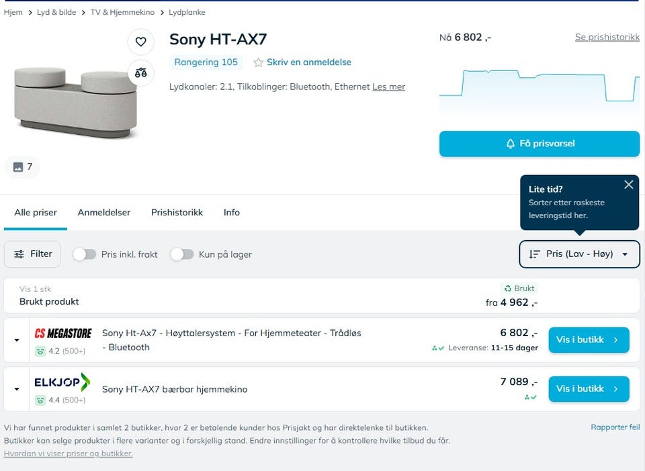Go to Hjem breadcrumb
This screenshot has width=645, height=471.
point(13,12)
